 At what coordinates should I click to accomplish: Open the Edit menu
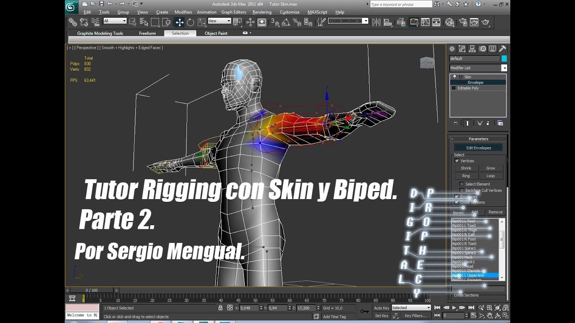click(x=87, y=12)
